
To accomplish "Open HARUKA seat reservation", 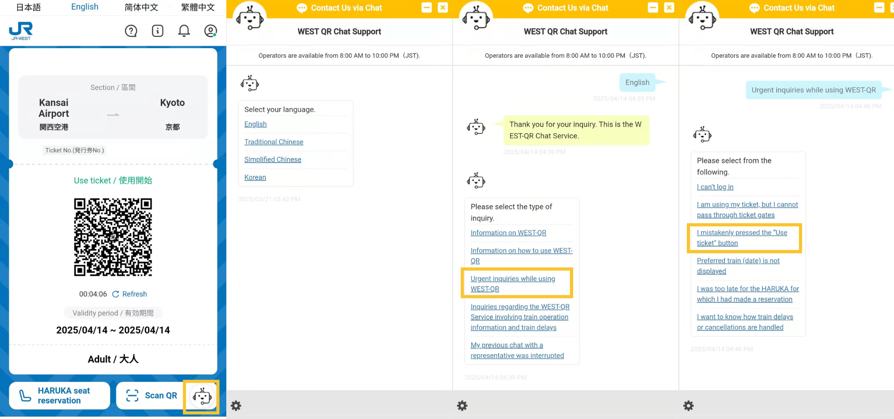I will click(60, 396).
